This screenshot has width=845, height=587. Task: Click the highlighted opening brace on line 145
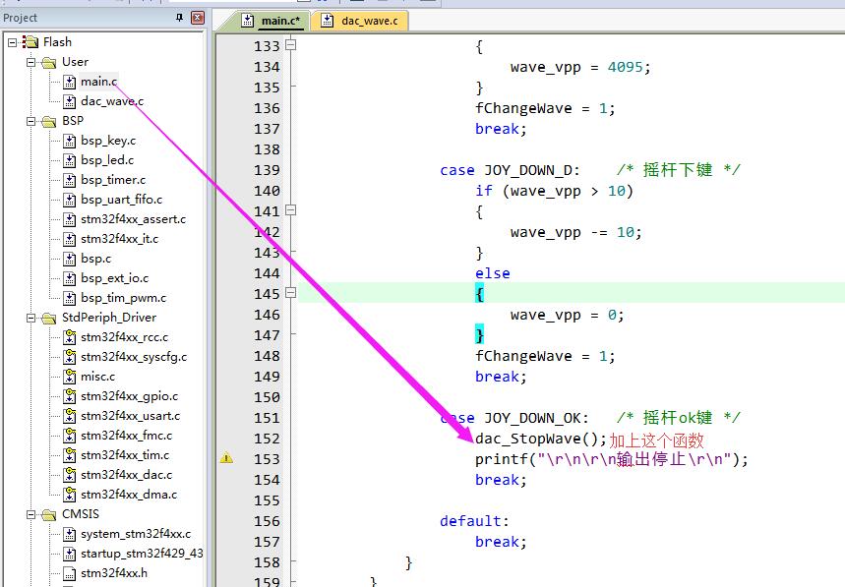coord(480,294)
